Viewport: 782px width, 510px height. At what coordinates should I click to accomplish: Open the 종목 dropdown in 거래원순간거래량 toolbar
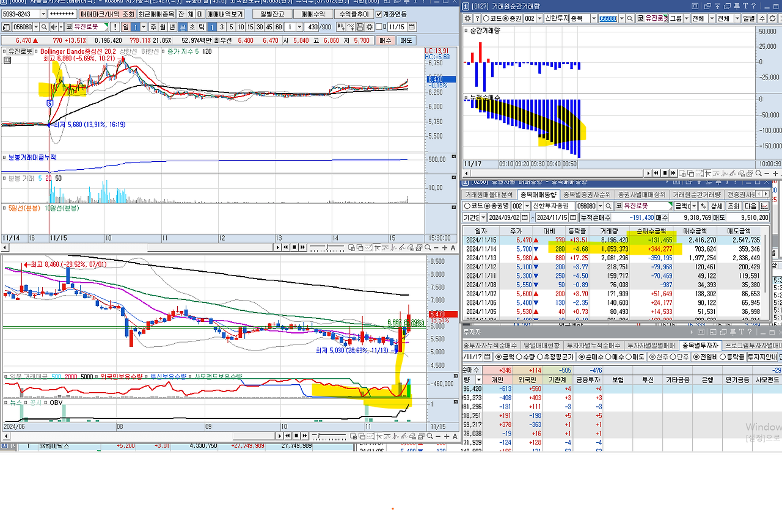593,18
